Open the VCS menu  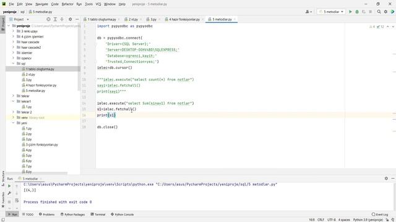click(x=98, y=4)
